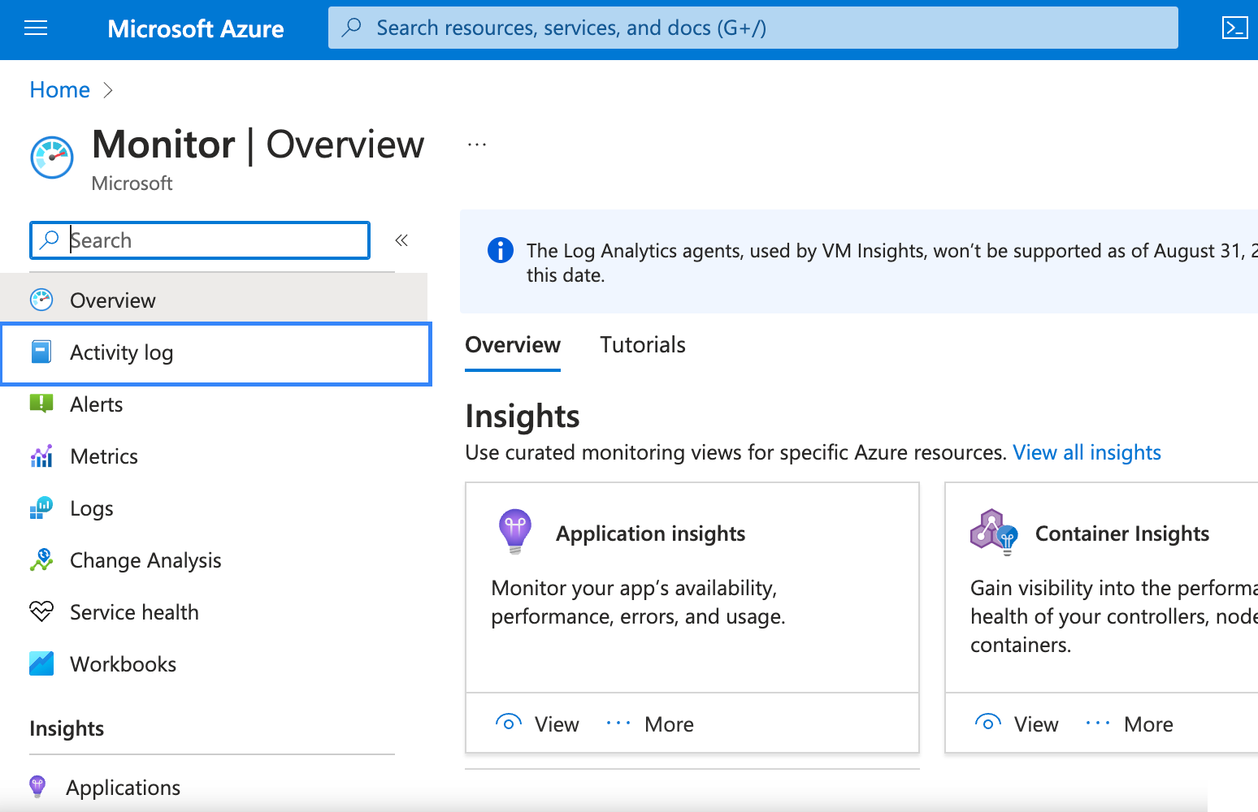Viewport: 1258px width, 812px height.
Task: Click the Application insights lightbulb icon
Action: click(x=515, y=532)
